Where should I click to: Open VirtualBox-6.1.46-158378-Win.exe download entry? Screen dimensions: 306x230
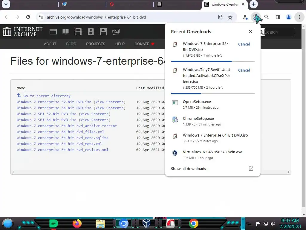coord(213,155)
